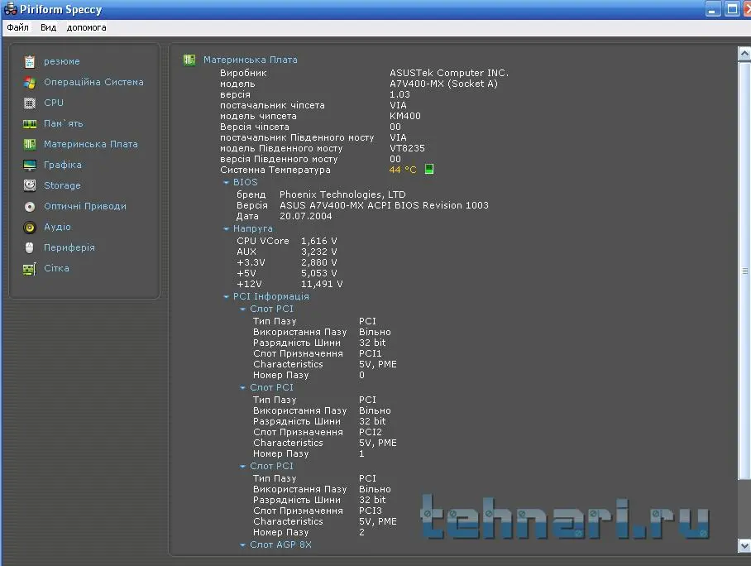Click the disc icon for Оптичні Приводи
The height and width of the screenshot is (566, 751).
click(x=30, y=207)
